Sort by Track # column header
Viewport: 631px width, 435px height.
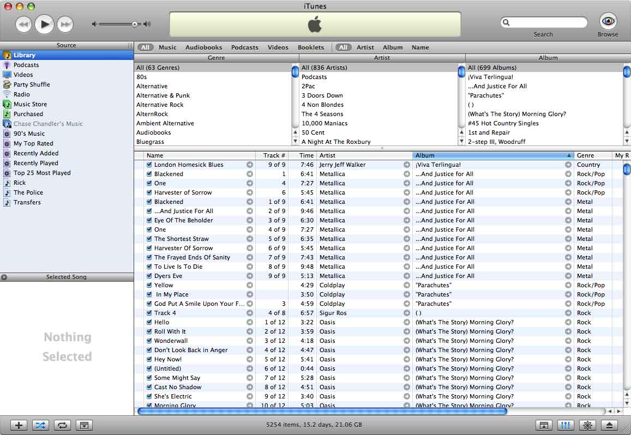272,155
